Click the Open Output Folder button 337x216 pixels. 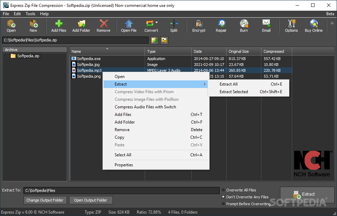click(91, 200)
